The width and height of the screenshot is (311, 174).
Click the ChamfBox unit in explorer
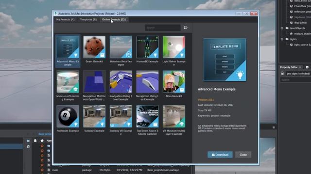point(300,6)
